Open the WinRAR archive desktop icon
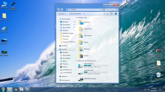Image resolution: width=165 pixels, height=92 pixels. click(x=159, y=53)
